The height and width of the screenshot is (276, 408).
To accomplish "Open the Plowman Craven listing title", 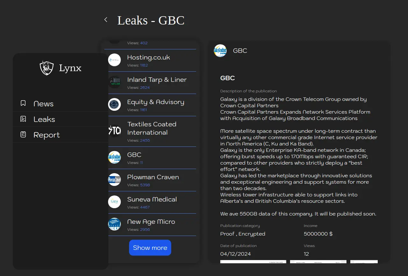I will (x=153, y=177).
